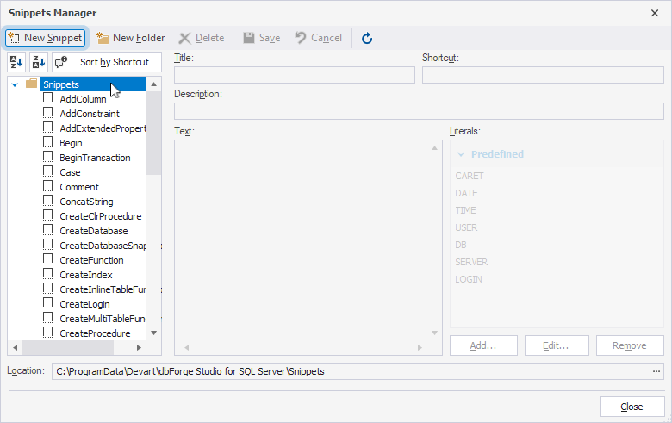Select the Comment snippet
Screen dimensions: 672x423
click(79, 187)
